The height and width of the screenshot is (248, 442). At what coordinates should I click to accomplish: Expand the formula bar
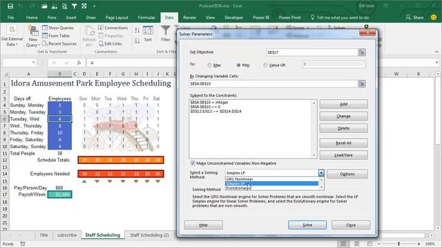pyautogui.click(x=437, y=63)
